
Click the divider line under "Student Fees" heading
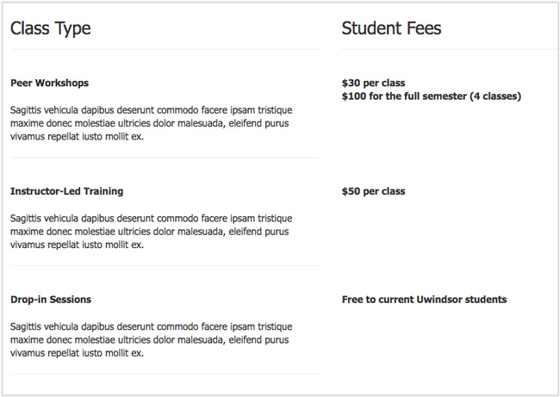(x=448, y=50)
